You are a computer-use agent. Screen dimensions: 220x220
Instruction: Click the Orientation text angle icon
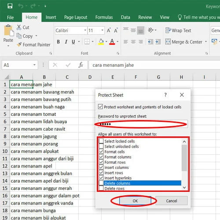(151, 30)
